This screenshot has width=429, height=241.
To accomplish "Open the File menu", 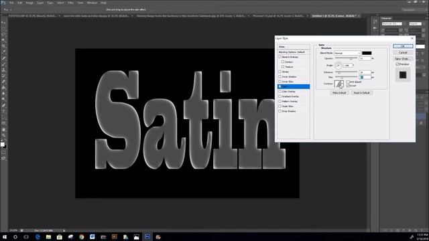I will tap(11, 3).
